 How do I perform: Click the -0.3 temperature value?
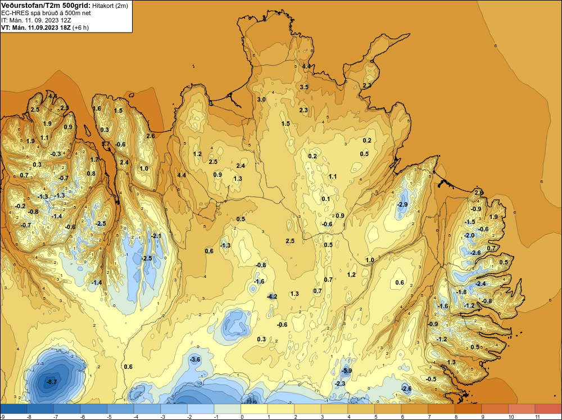(56, 154)
